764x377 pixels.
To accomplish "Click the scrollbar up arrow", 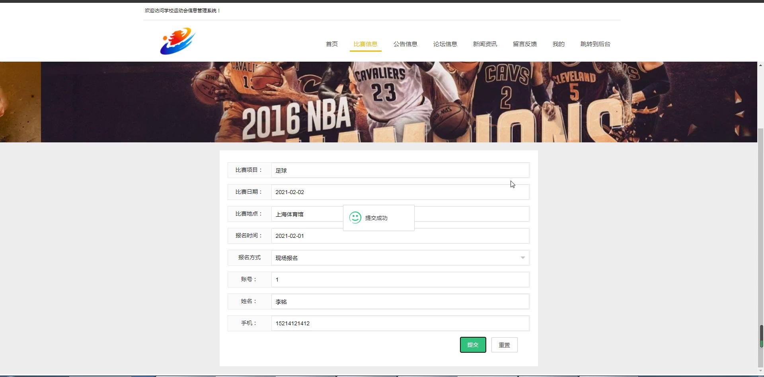I will coord(760,65).
